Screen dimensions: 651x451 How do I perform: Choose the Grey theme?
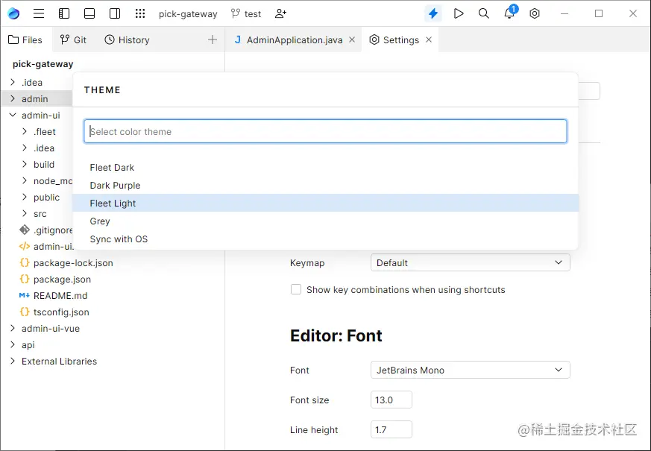(x=325, y=221)
